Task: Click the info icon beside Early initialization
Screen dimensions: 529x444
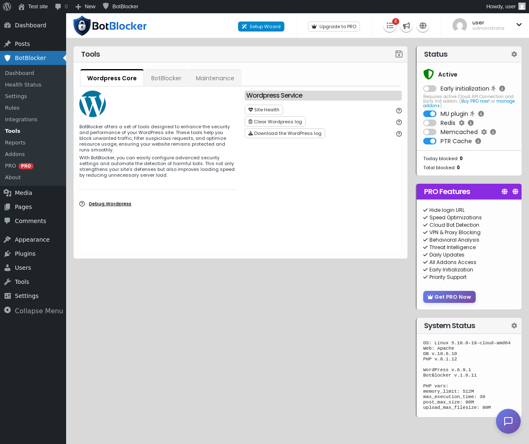Action: (x=502, y=89)
